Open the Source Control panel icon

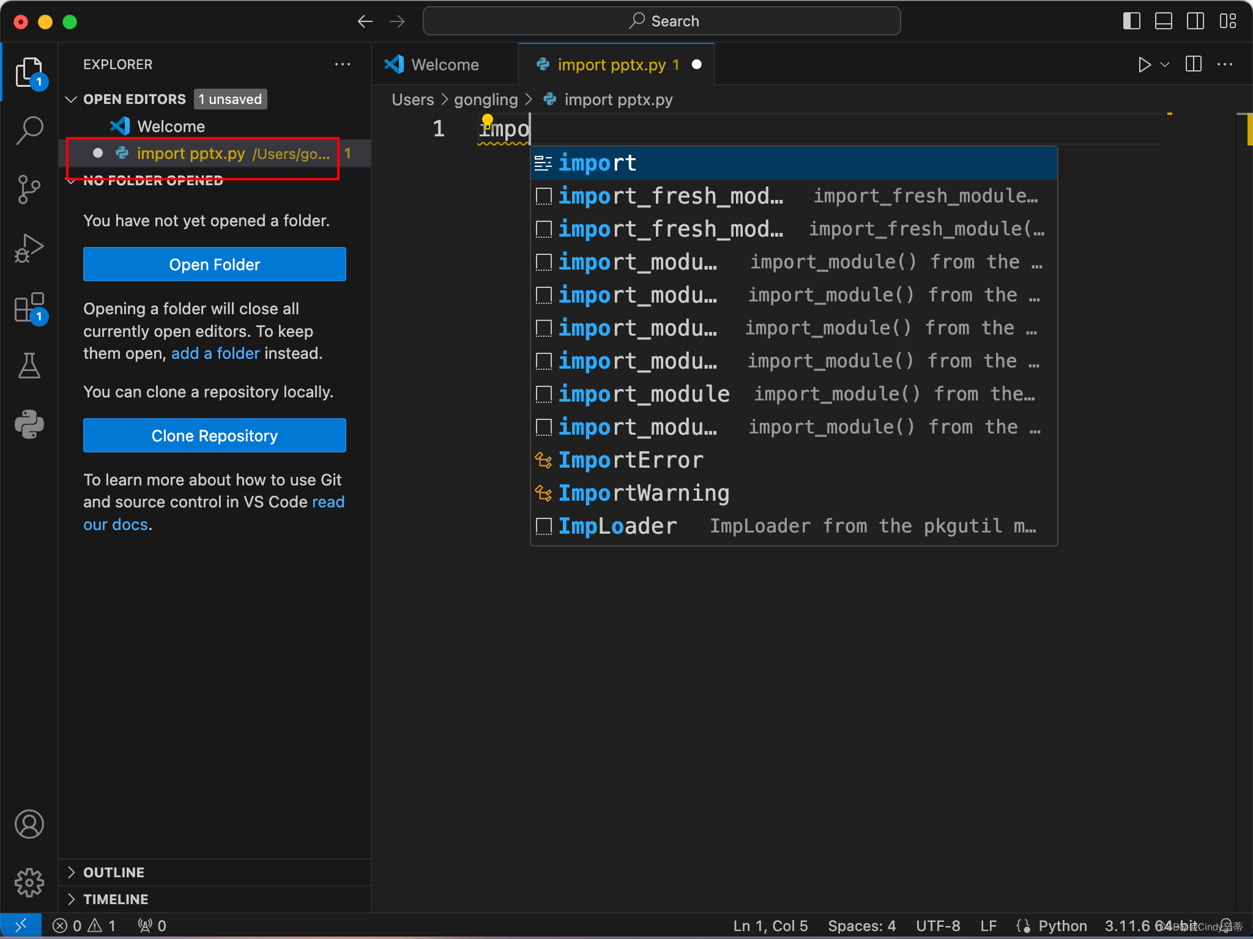29,190
